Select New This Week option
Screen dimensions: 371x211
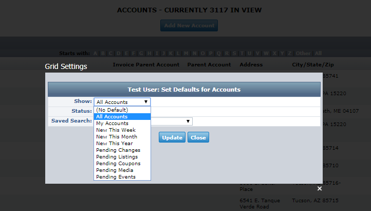(122, 130)
